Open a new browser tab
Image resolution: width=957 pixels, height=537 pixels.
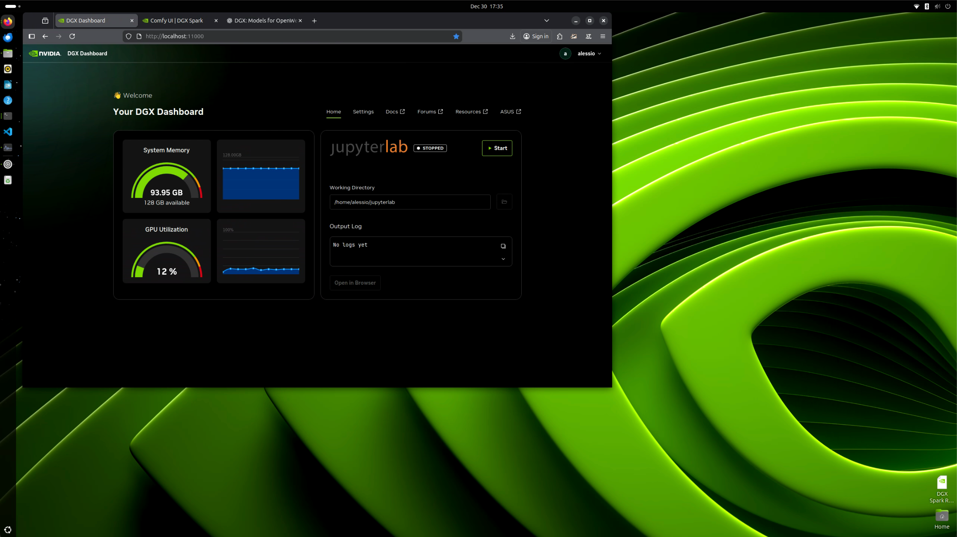tap(314, 21)
